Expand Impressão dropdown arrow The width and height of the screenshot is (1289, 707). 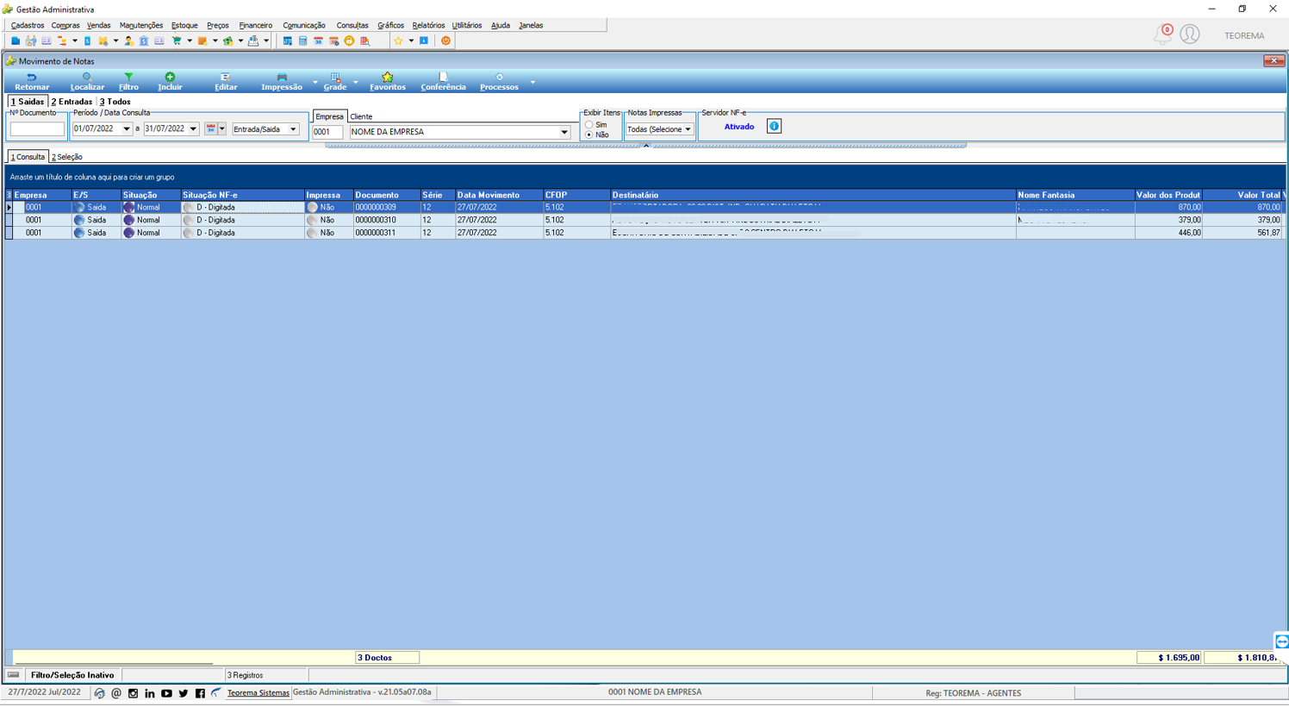[x=314, y=82]
